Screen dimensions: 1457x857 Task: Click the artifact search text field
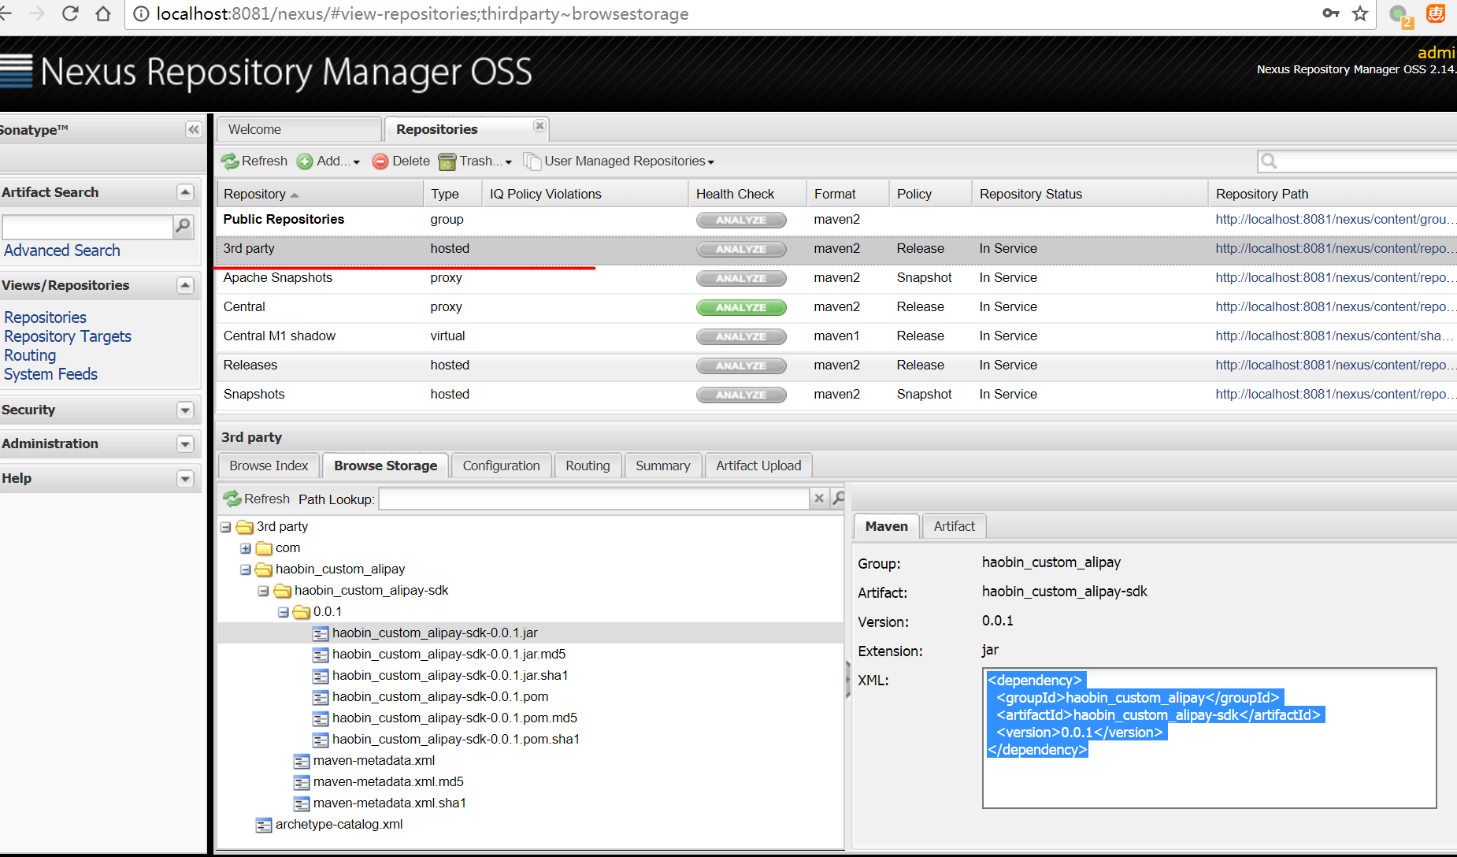[87, 227]
